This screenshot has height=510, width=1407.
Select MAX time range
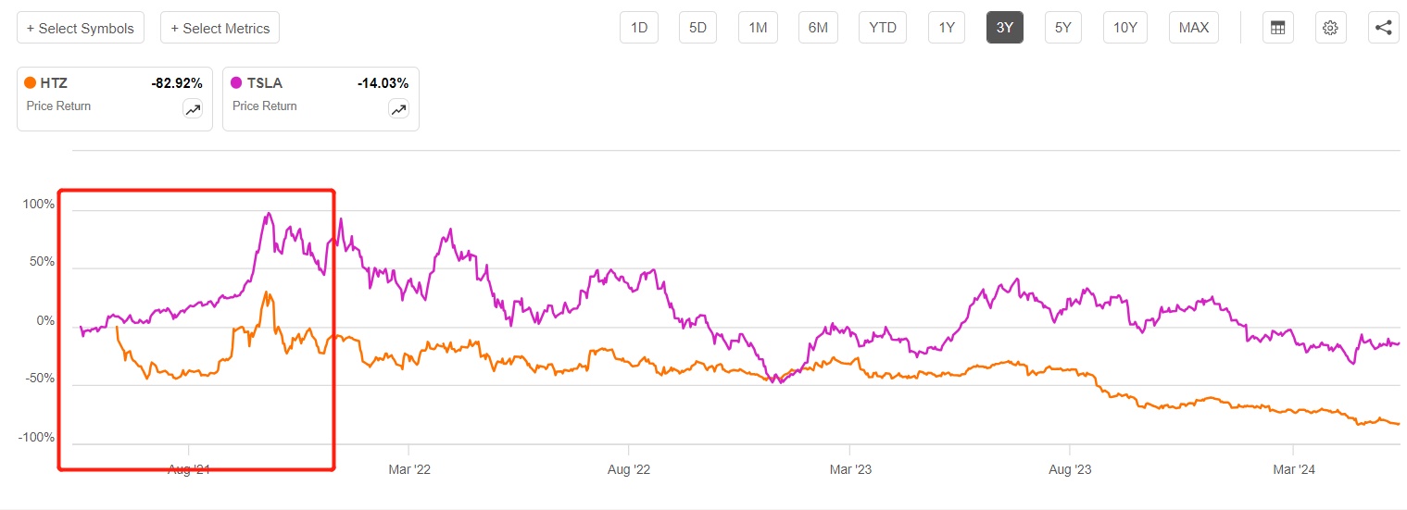point(1193,28)
